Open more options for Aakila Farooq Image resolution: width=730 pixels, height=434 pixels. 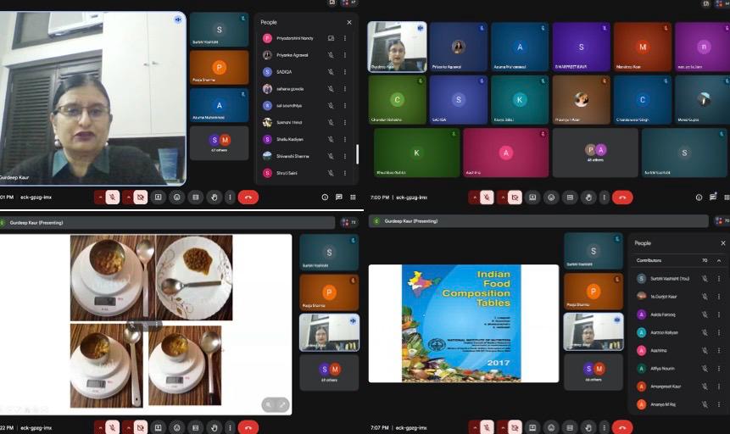(x=719, y=314)
